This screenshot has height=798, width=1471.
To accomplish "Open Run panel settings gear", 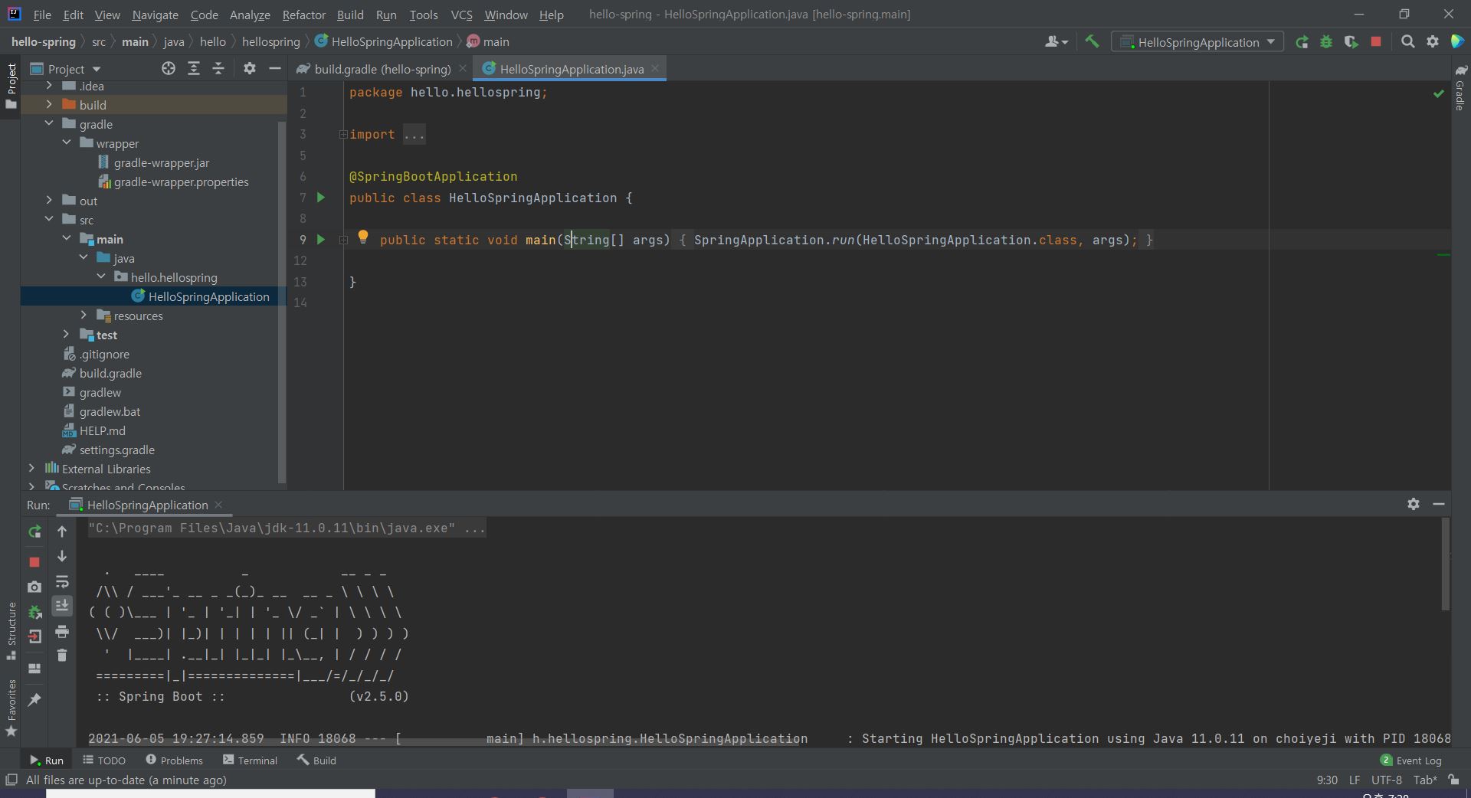I will pos(1414,504).
